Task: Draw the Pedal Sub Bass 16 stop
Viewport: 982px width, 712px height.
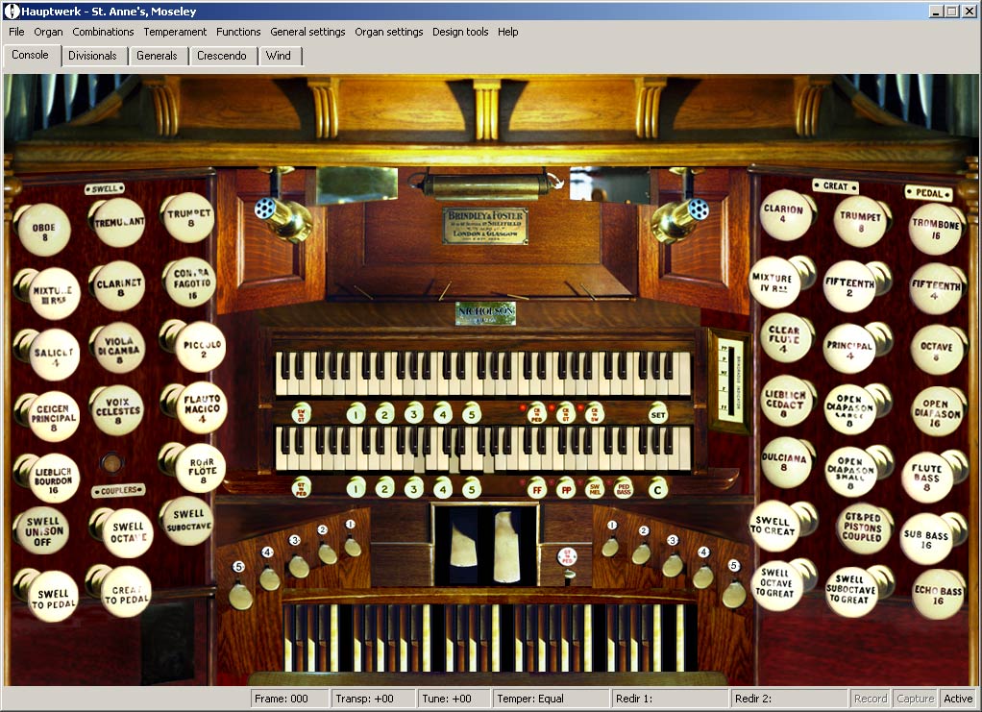Action: [927, 539]
